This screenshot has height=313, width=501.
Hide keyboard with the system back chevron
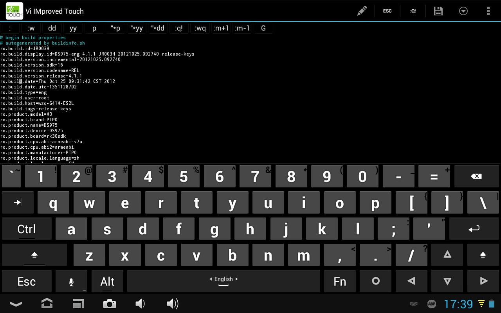tap(16, 304)
